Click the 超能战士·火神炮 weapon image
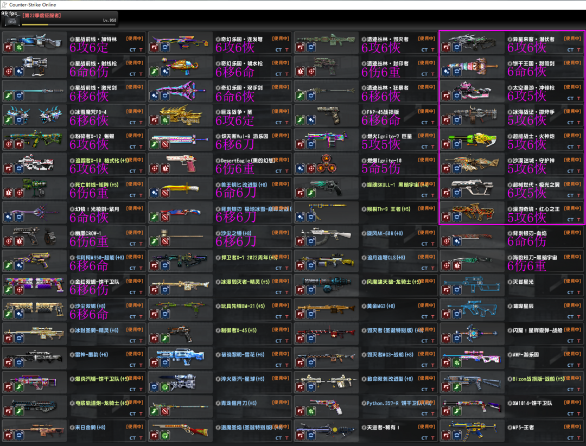The height and width of the screenshot is (446, 586). coord(472,139)
